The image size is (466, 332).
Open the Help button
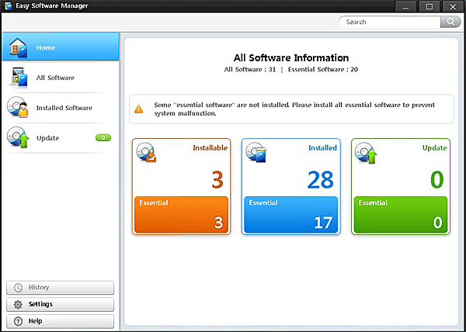pos(60,321)
